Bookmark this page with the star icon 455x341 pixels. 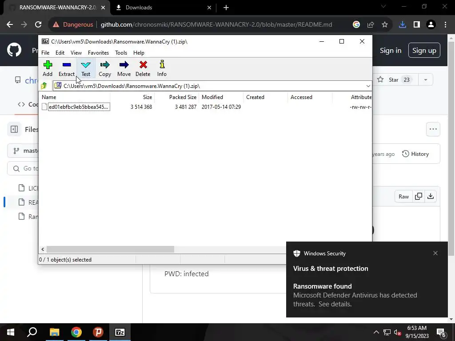click(x=385, y=25)
